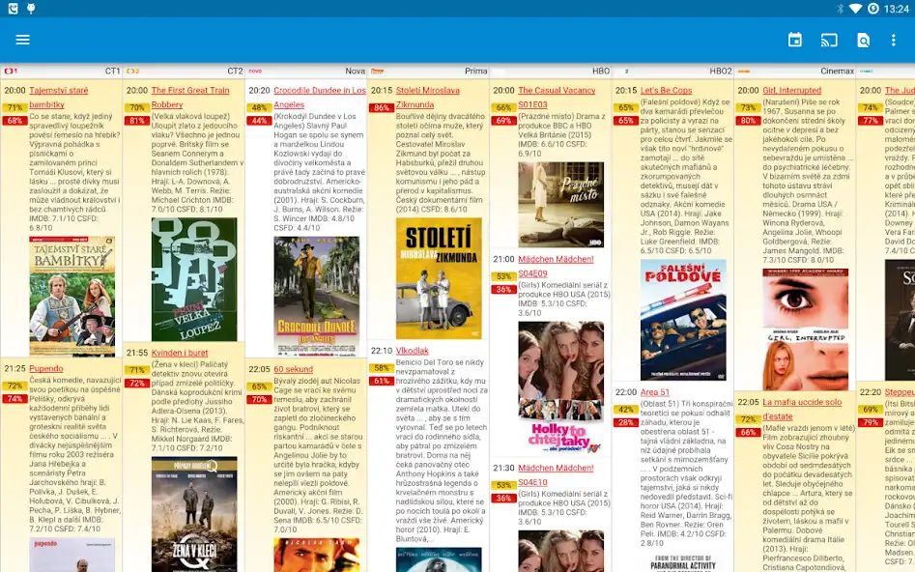Click the 42% rating badge for Area 51
Viewport: 915px width, 572px height.
(x=625, y=410)
